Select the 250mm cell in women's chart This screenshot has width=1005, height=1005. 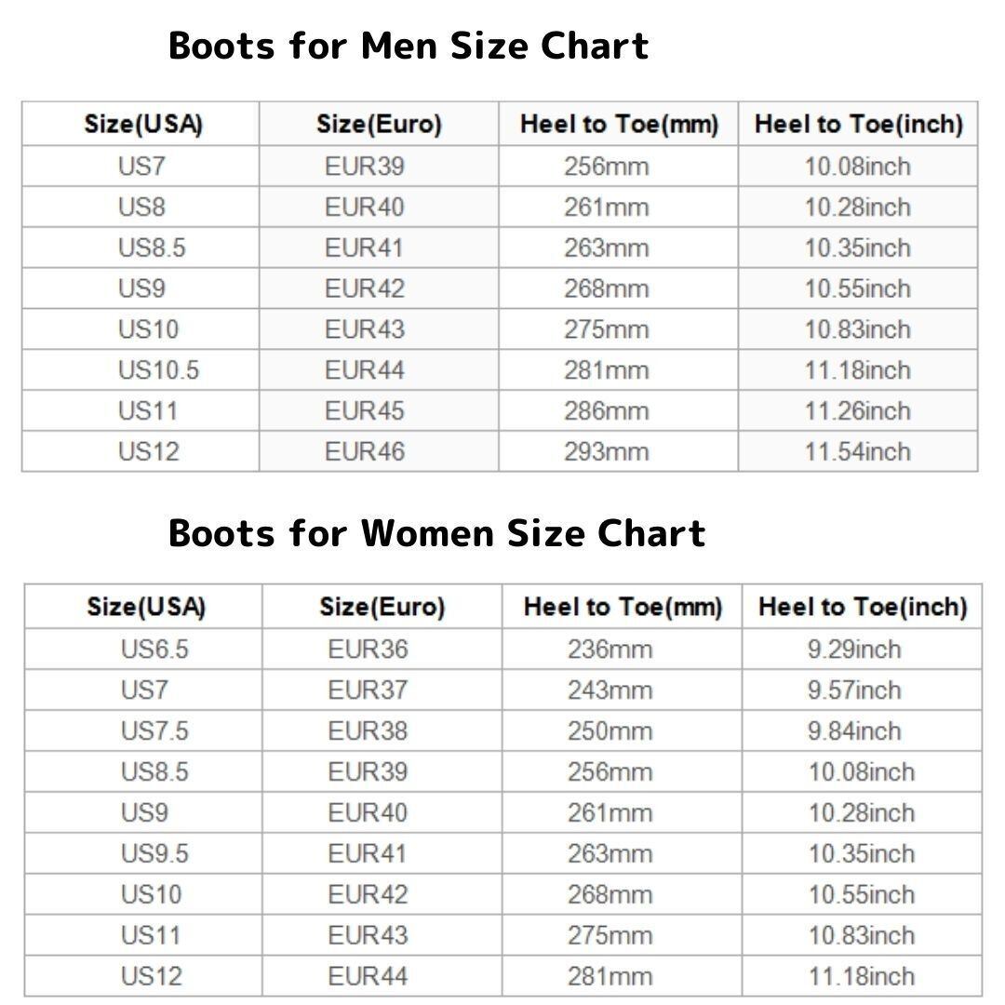tap(610, 730)
